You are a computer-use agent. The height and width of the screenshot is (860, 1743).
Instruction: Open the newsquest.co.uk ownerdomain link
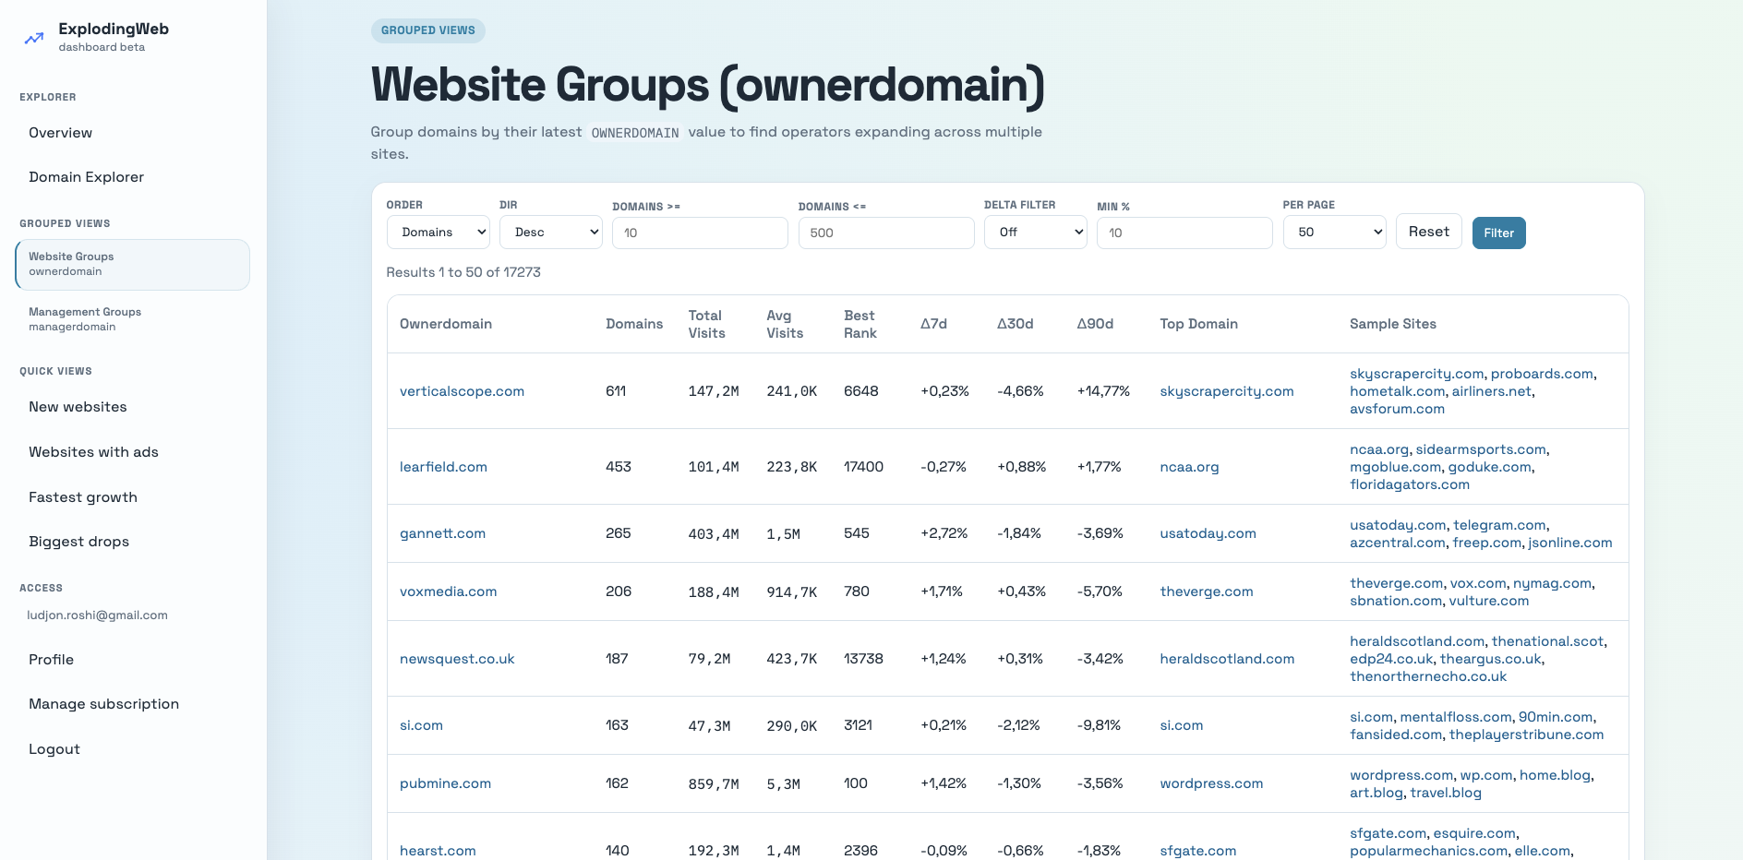[x=457, y=659]
